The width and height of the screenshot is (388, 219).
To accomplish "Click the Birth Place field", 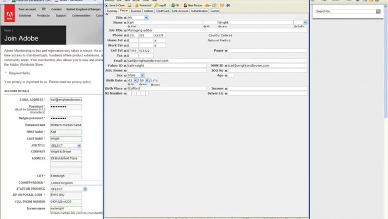I will (x=166, y=89).
